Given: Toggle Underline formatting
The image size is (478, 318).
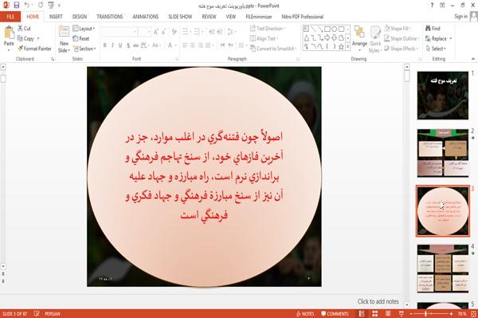Looking at the screenshot, I should [x=120, y=45].
